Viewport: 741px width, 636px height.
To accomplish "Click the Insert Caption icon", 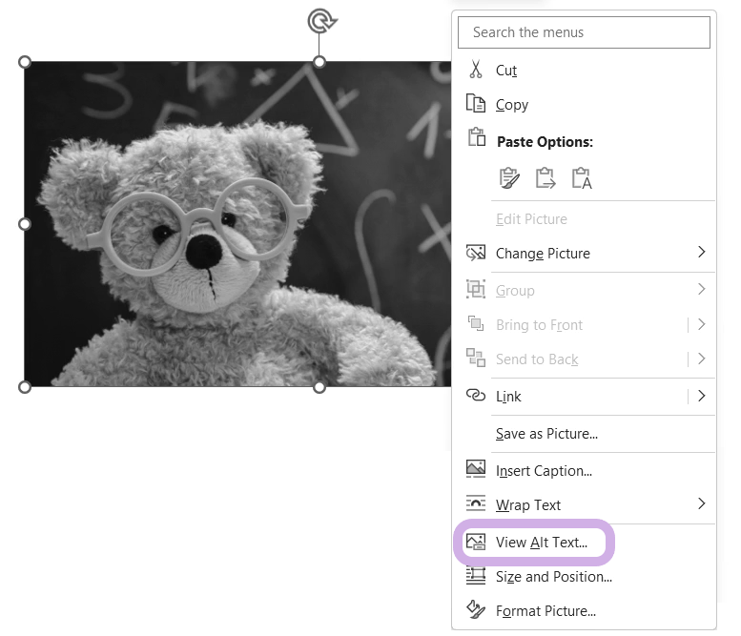I will [x=475, y=469].
